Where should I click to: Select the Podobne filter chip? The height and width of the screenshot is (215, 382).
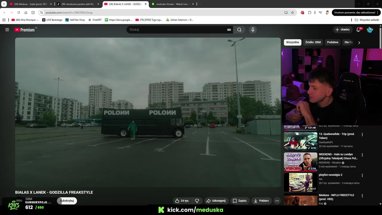(x=332, y=42)
